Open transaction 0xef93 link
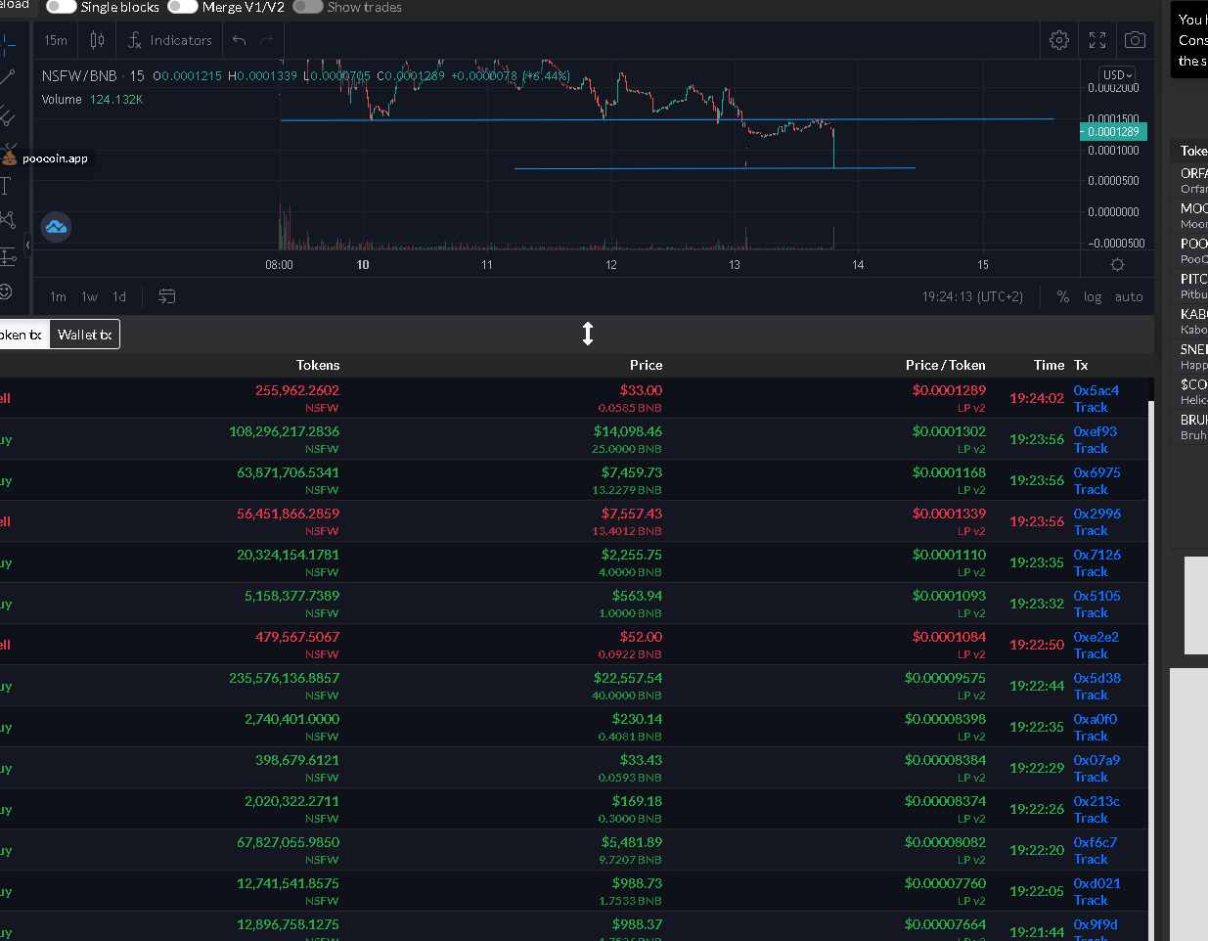The width and height of the screenshot is (1208, 941). coord(1095,431)
